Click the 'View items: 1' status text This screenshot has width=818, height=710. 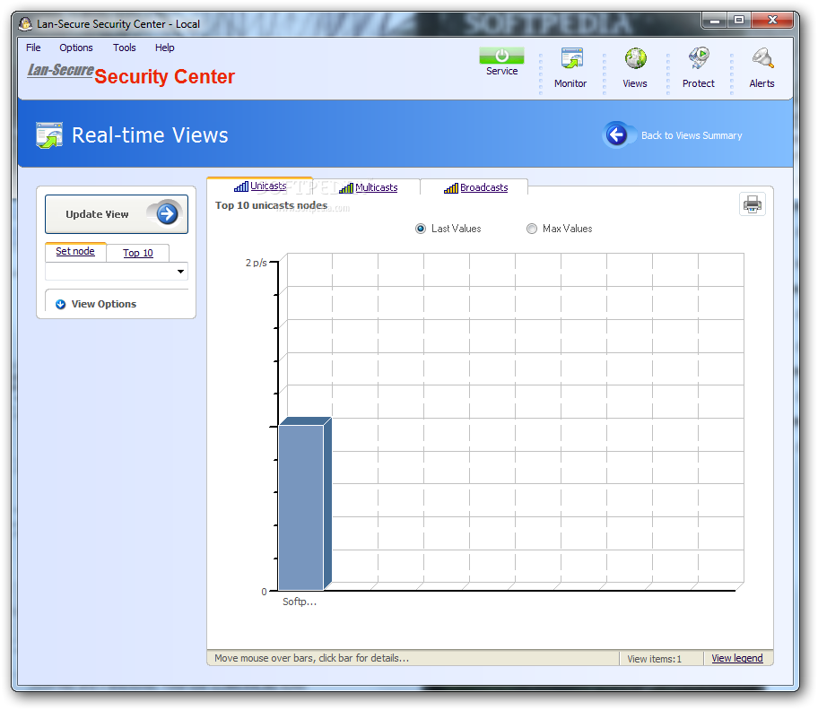point(654,659)
